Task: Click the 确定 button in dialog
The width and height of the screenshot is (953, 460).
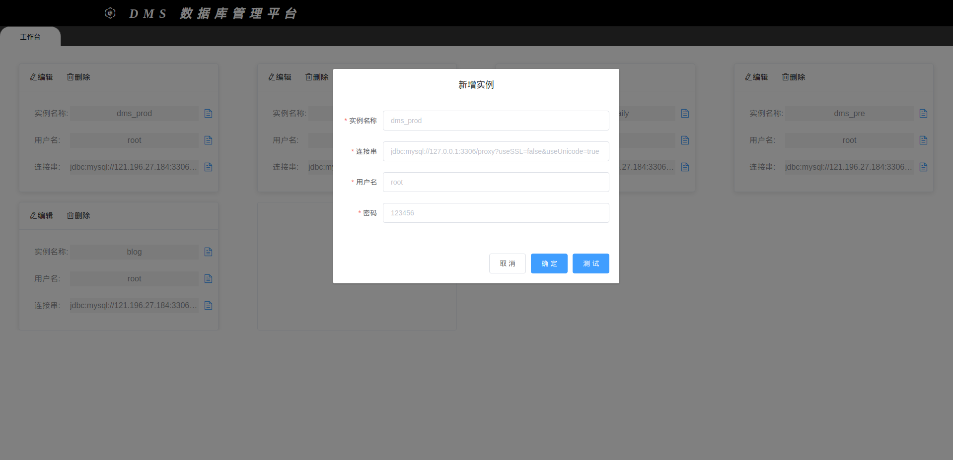Action: pyautogui.click(x=549, y=263)
